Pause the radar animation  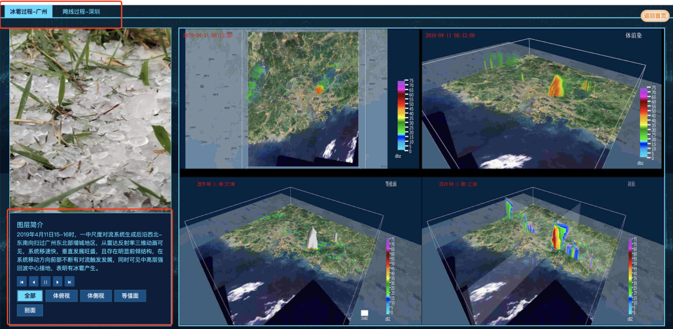point(45,282)
